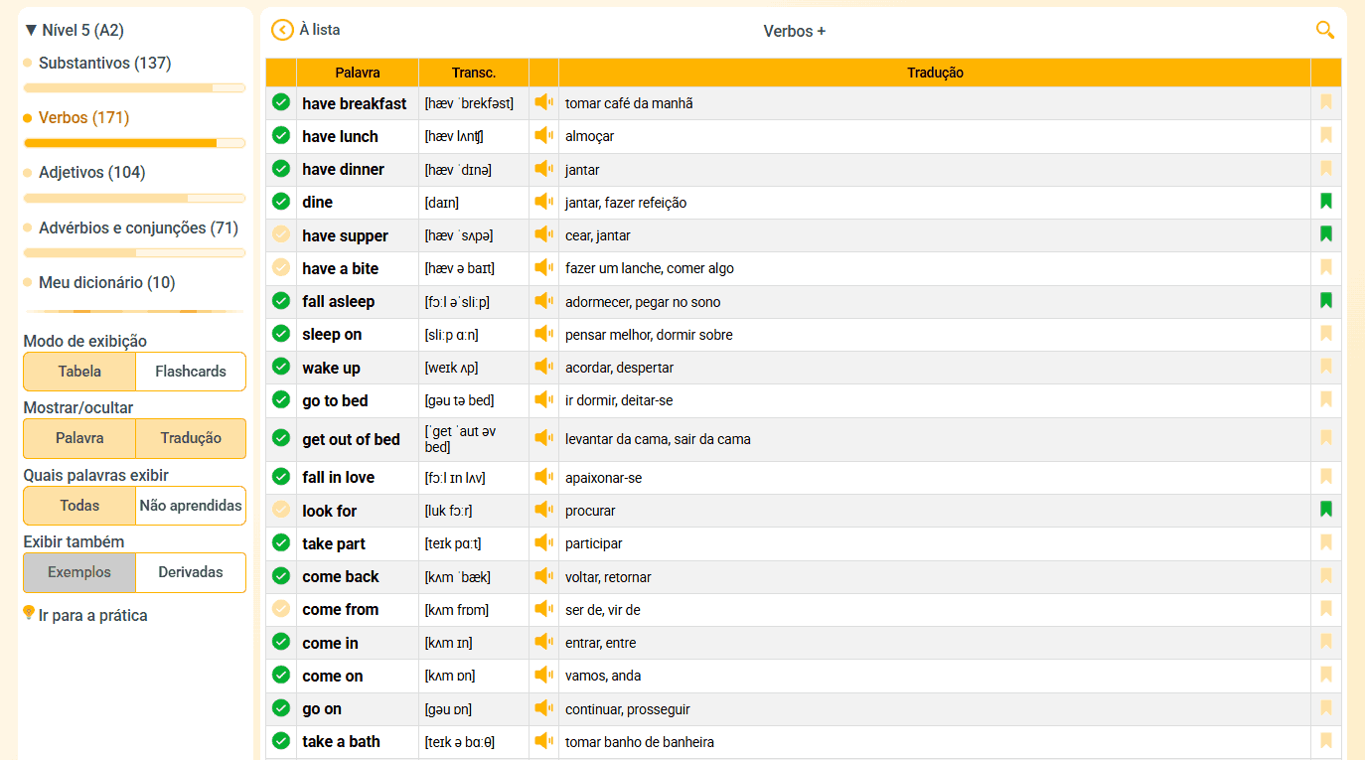Click the À lista back link
Screen dimensions: 1365x760
click(x=319, y=30)
